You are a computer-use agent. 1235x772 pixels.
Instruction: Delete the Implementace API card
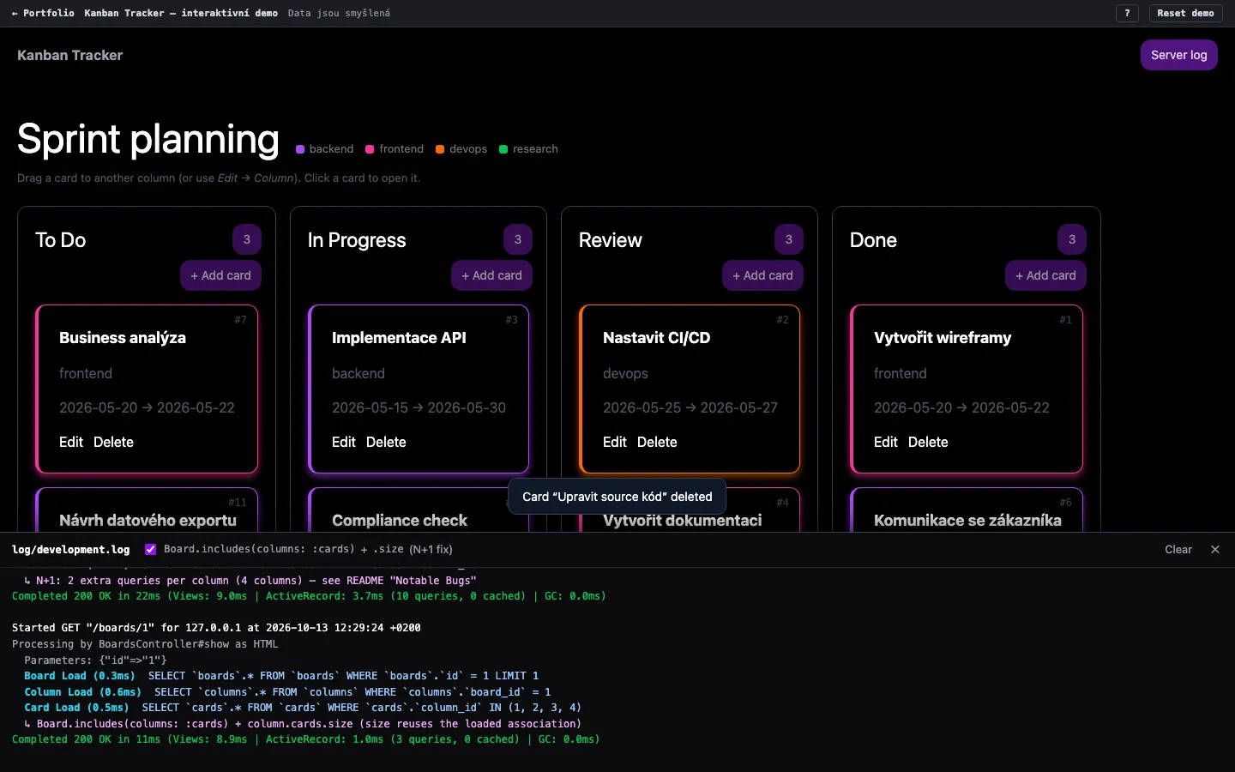386,442
